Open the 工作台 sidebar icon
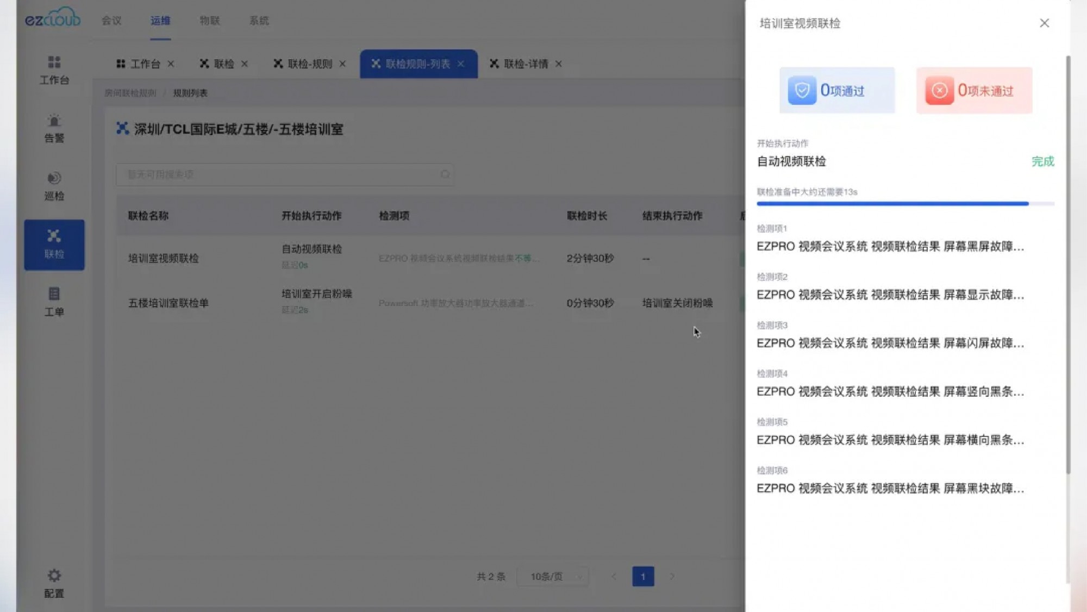1087x612 pixels. (x=54, y=70)
